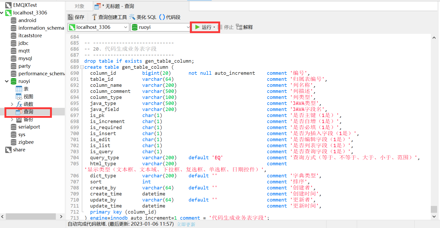Select the mysql database icon
440x228 pixels.
pyautogui.click(x=14, y=58)
